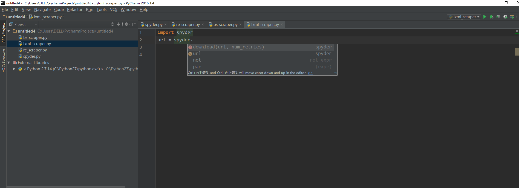The width and height of the screenshot is (519, 188).
Task: Choose the 'not' postfix completion
Action: (261, 60)
